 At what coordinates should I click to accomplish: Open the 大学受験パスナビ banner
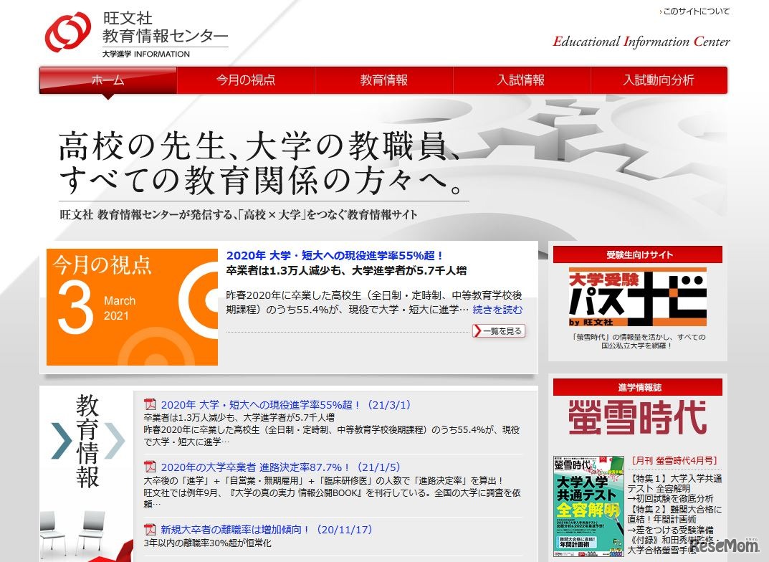coord(636,297)
